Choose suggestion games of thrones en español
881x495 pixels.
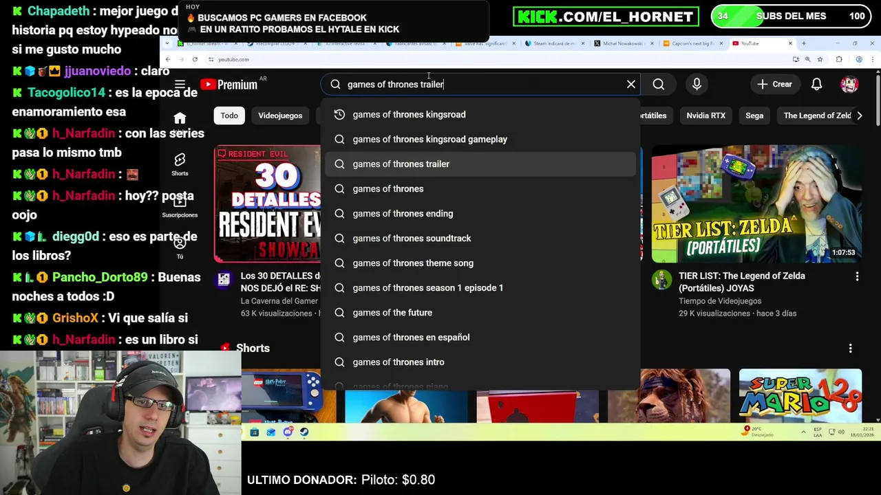pyautogui.click(x=480, y=337)
